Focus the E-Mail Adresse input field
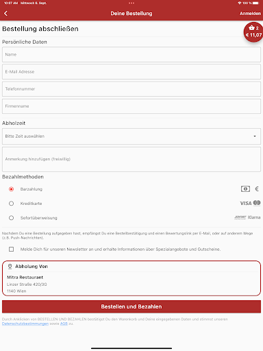263x351 pixels. click(x=131, y=72)
